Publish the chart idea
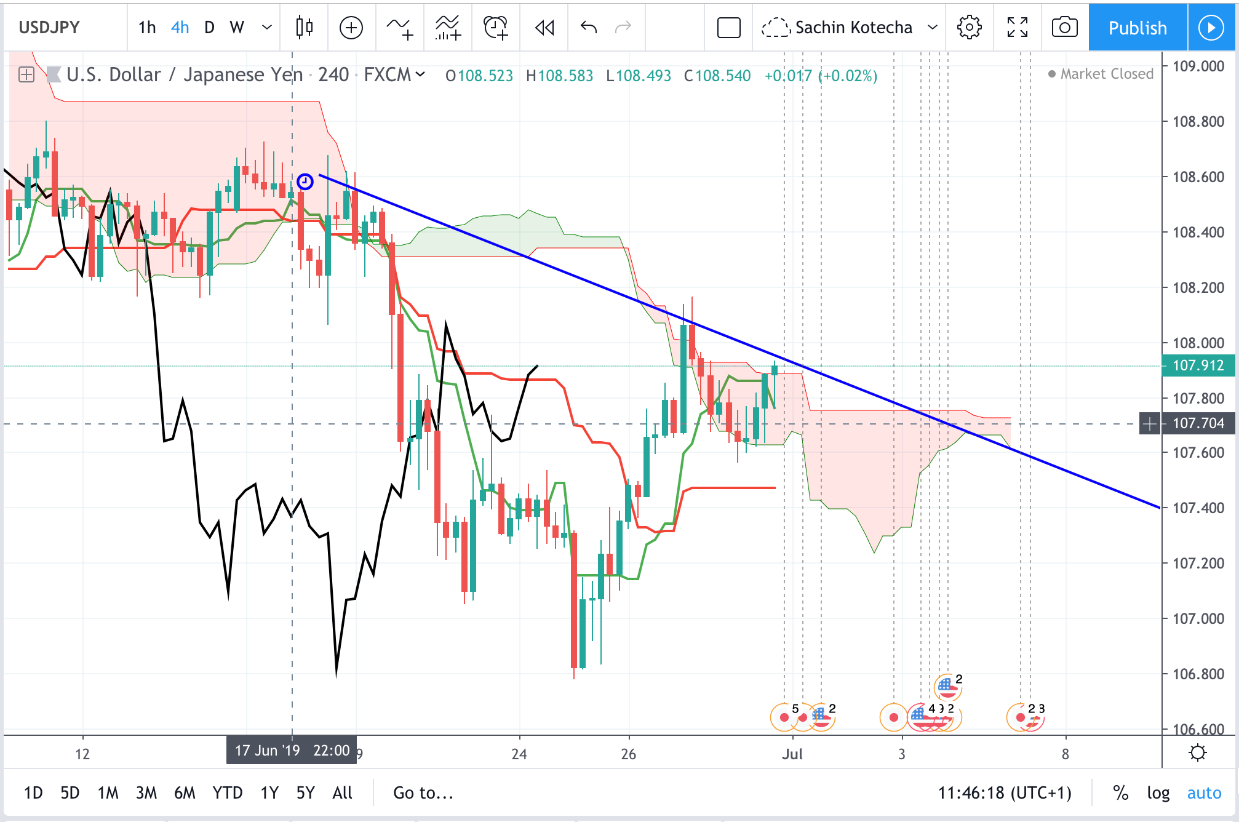 click(x=1137, y=27)
